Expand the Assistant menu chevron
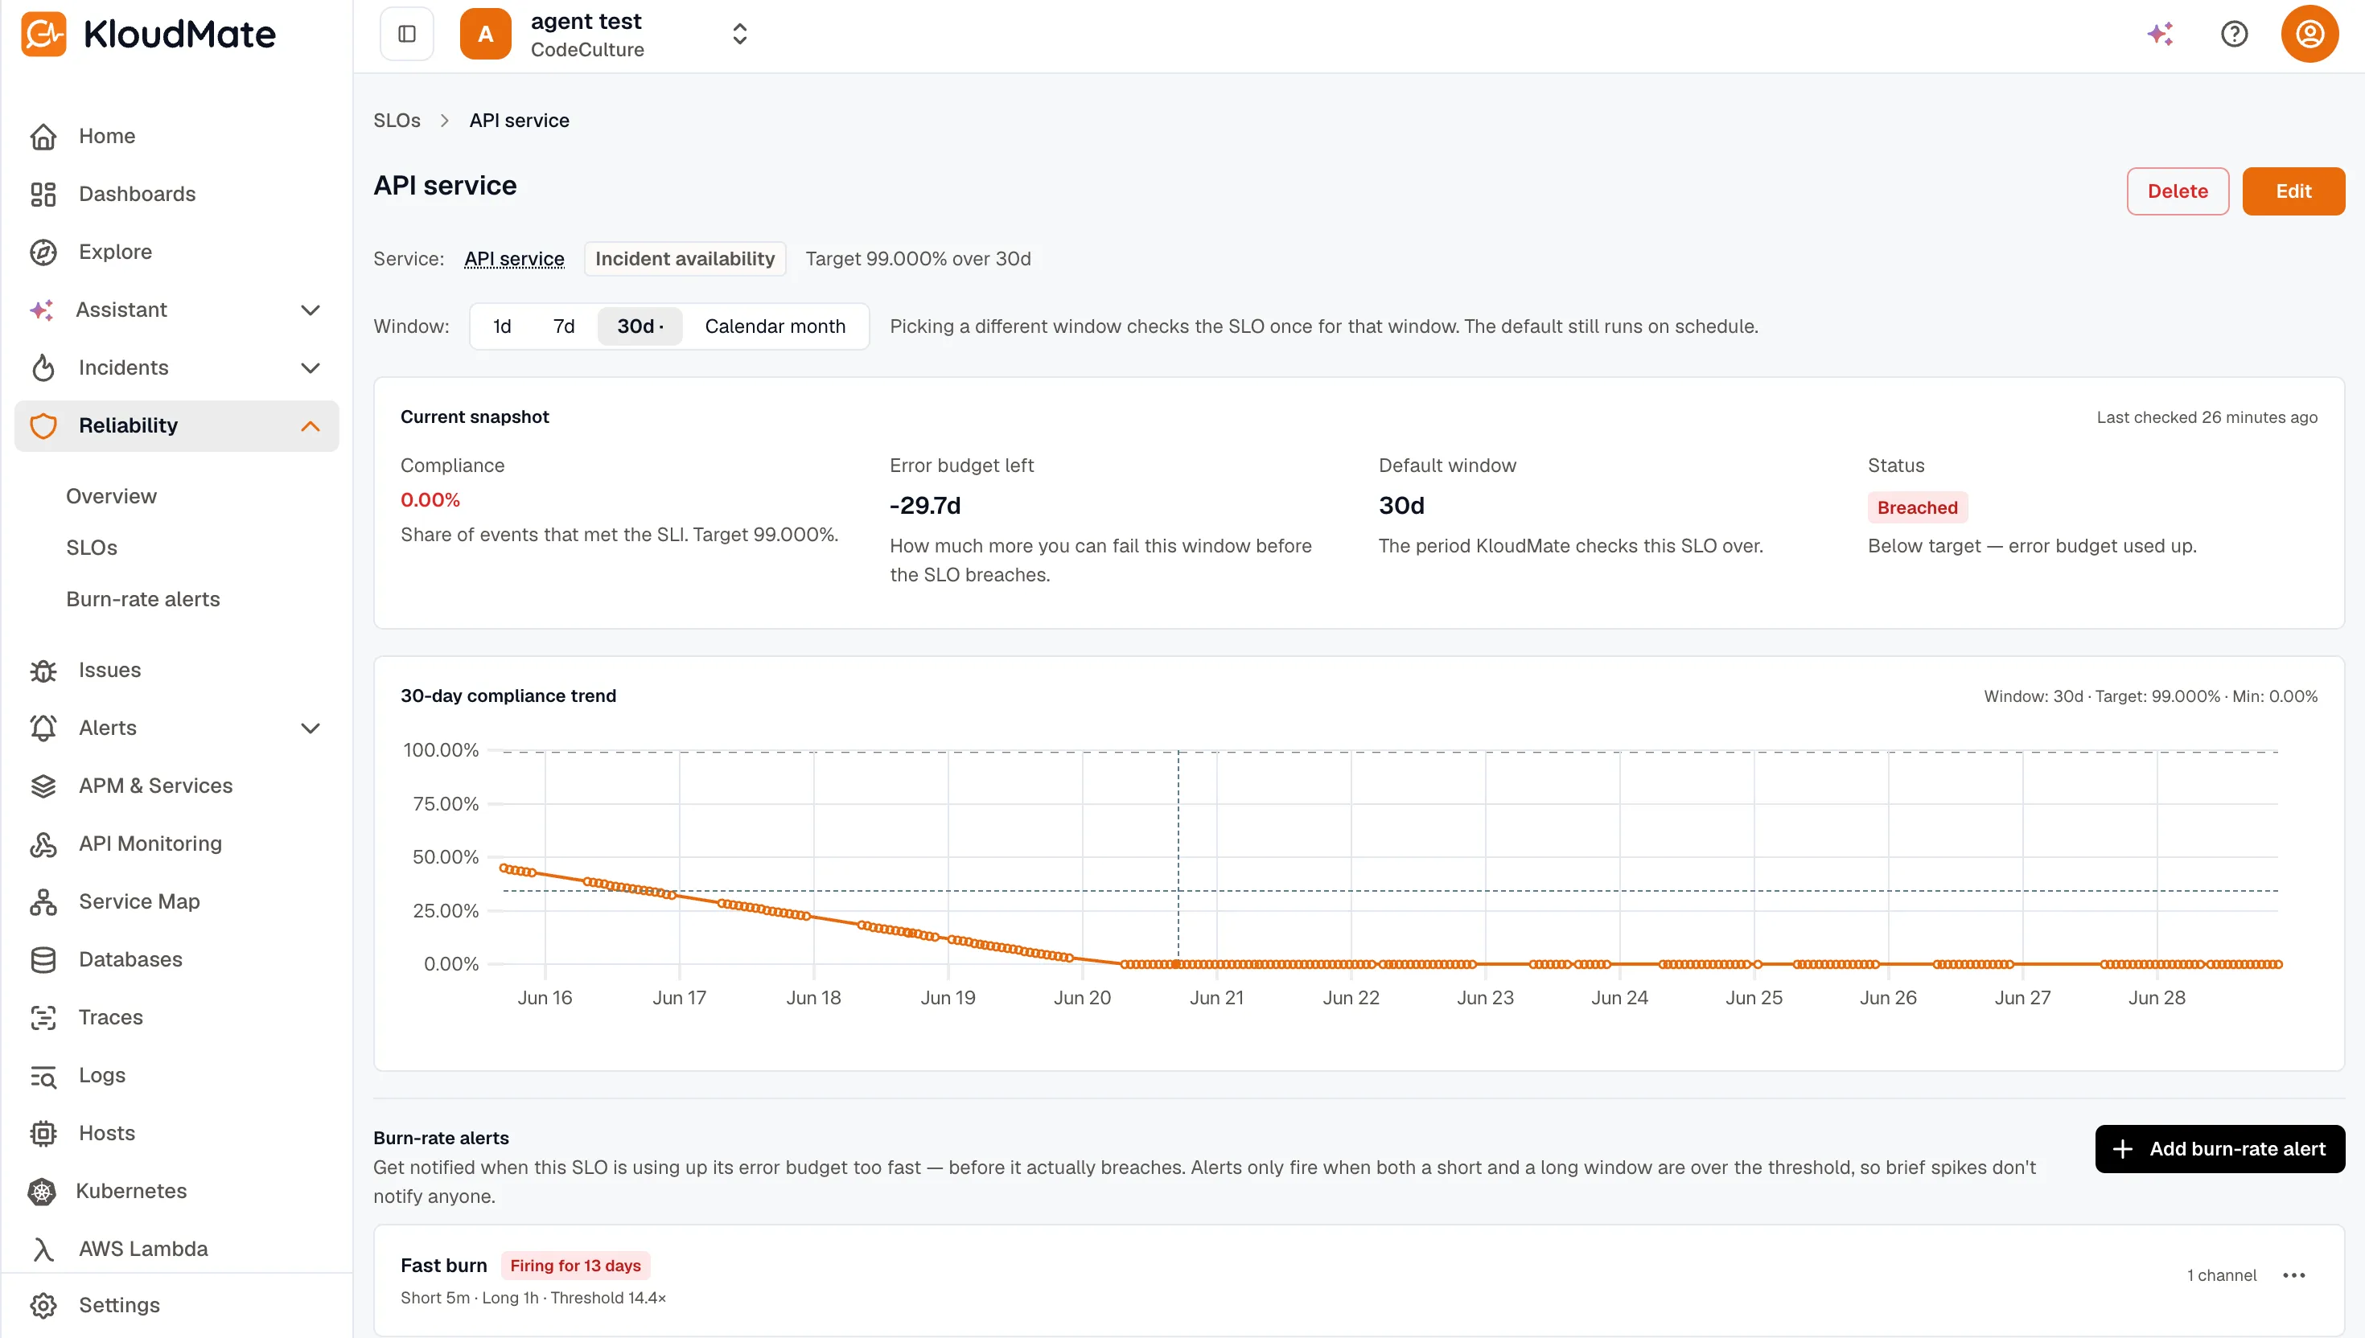 (x=311, y=310)
